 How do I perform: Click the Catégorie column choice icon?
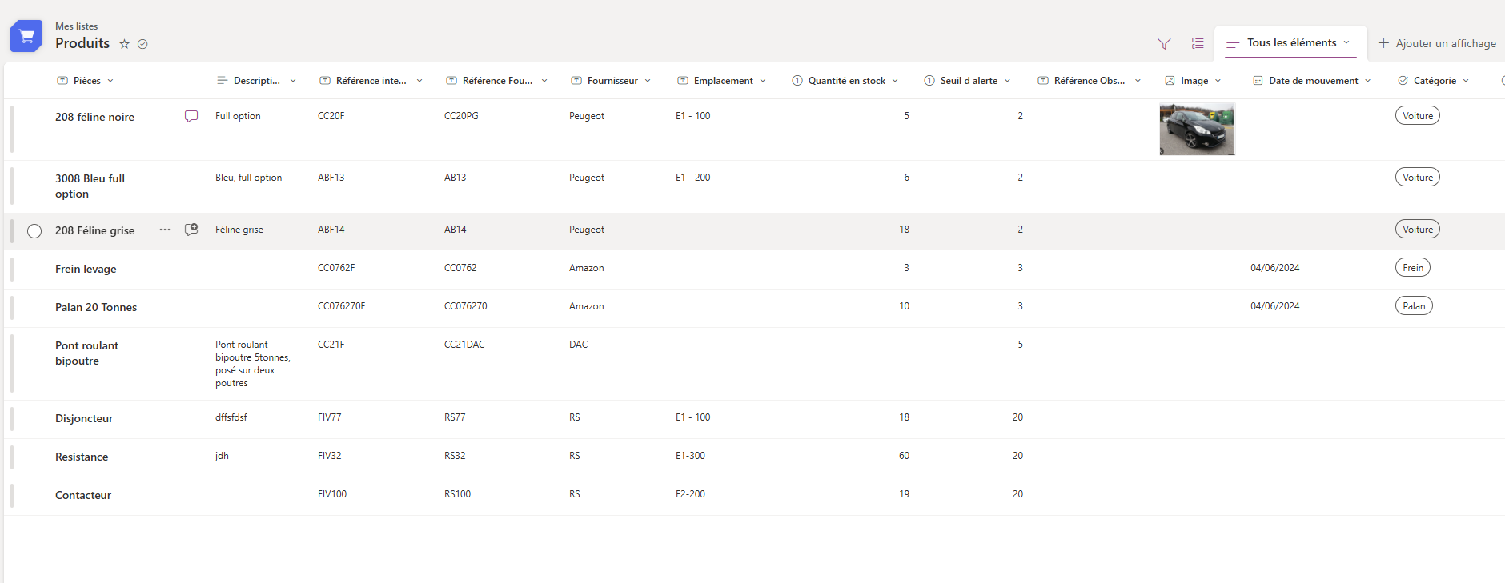pyautogui.click(x=1403, y=81)
